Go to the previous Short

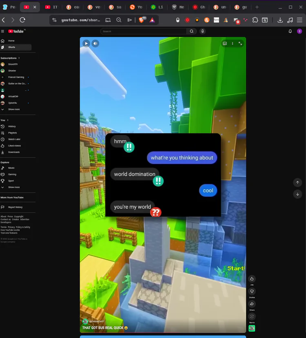click(297, 183)
